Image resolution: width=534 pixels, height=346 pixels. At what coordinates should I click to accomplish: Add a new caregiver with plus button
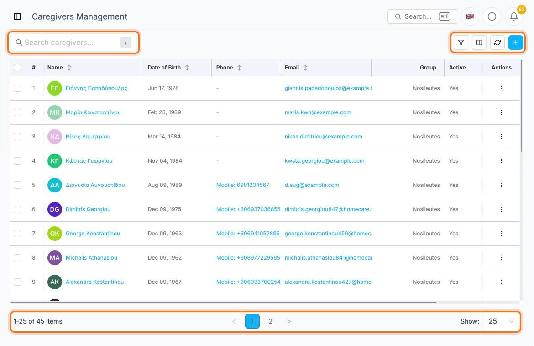click(516, 43)
